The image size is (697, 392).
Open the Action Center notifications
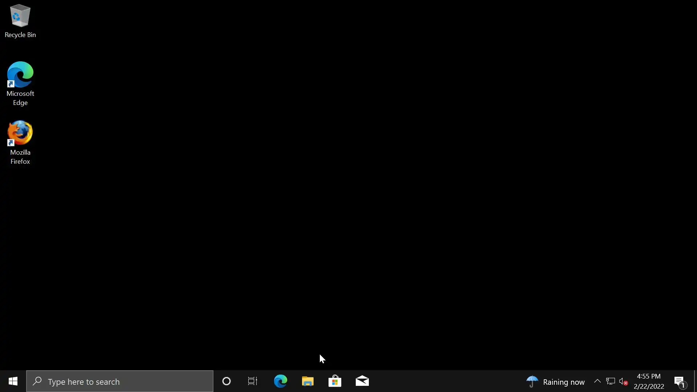coord(680,381)
